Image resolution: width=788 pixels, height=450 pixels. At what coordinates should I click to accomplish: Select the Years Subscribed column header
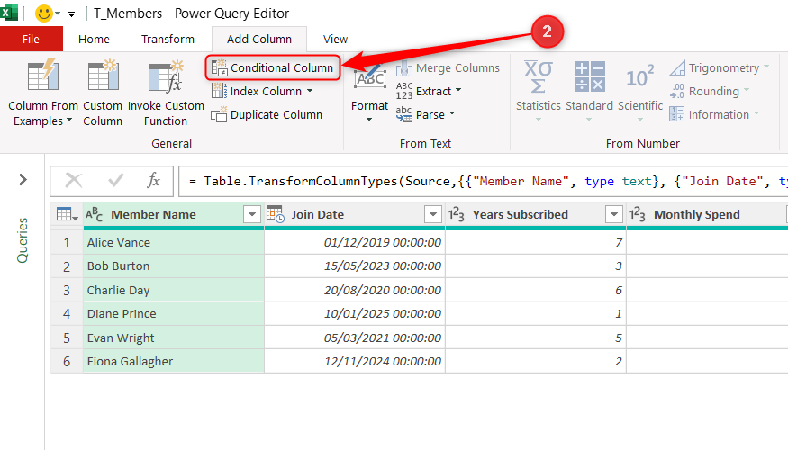coord(536,215)
